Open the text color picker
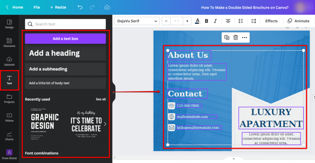Image resolution: width=315 pixels, height=163 pixels. [197, 21]
